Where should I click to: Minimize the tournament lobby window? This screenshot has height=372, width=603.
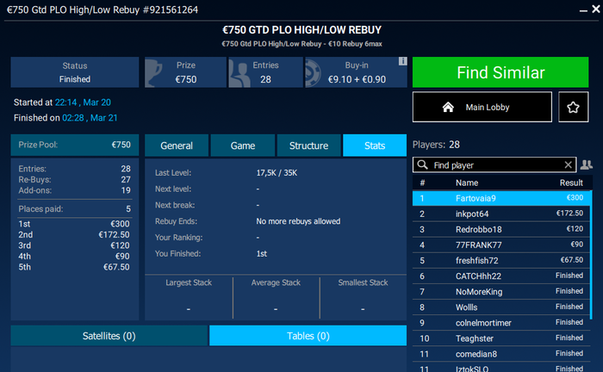pos(583,10)
